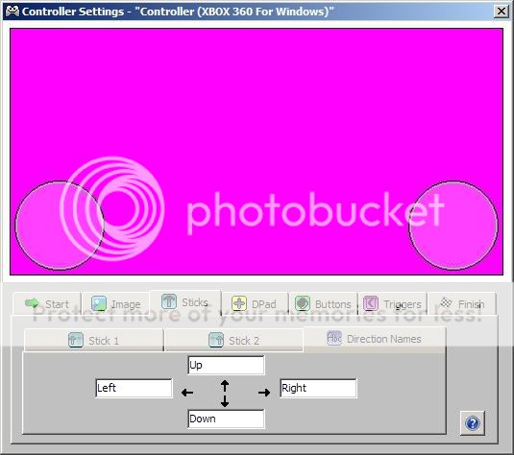Open the DPad tab
The width and height of the screenshot is (514, 455).
click(255, 303)
